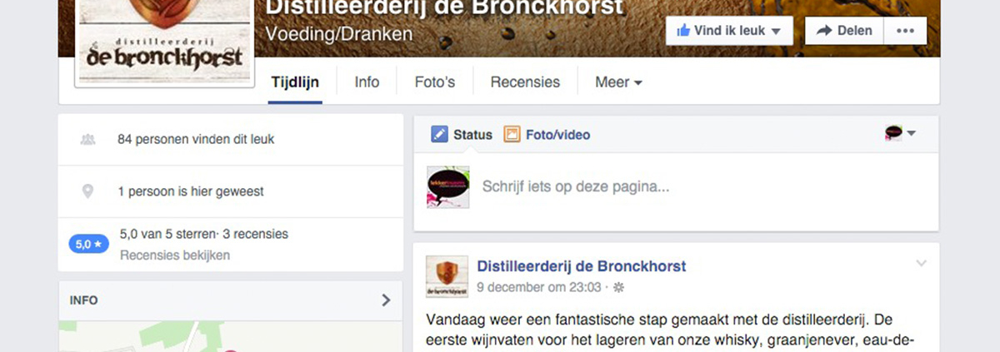
Task: Open the posting identity selector dropdown
Action: 900,133
